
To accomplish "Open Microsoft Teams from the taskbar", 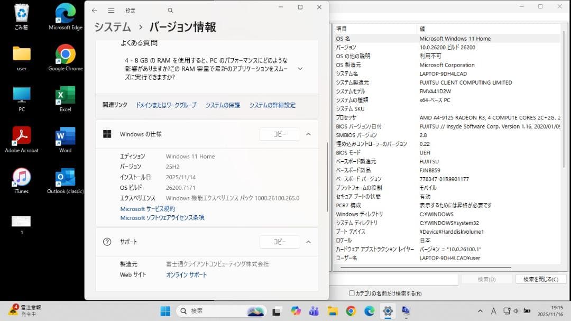I will coord(314,311).
